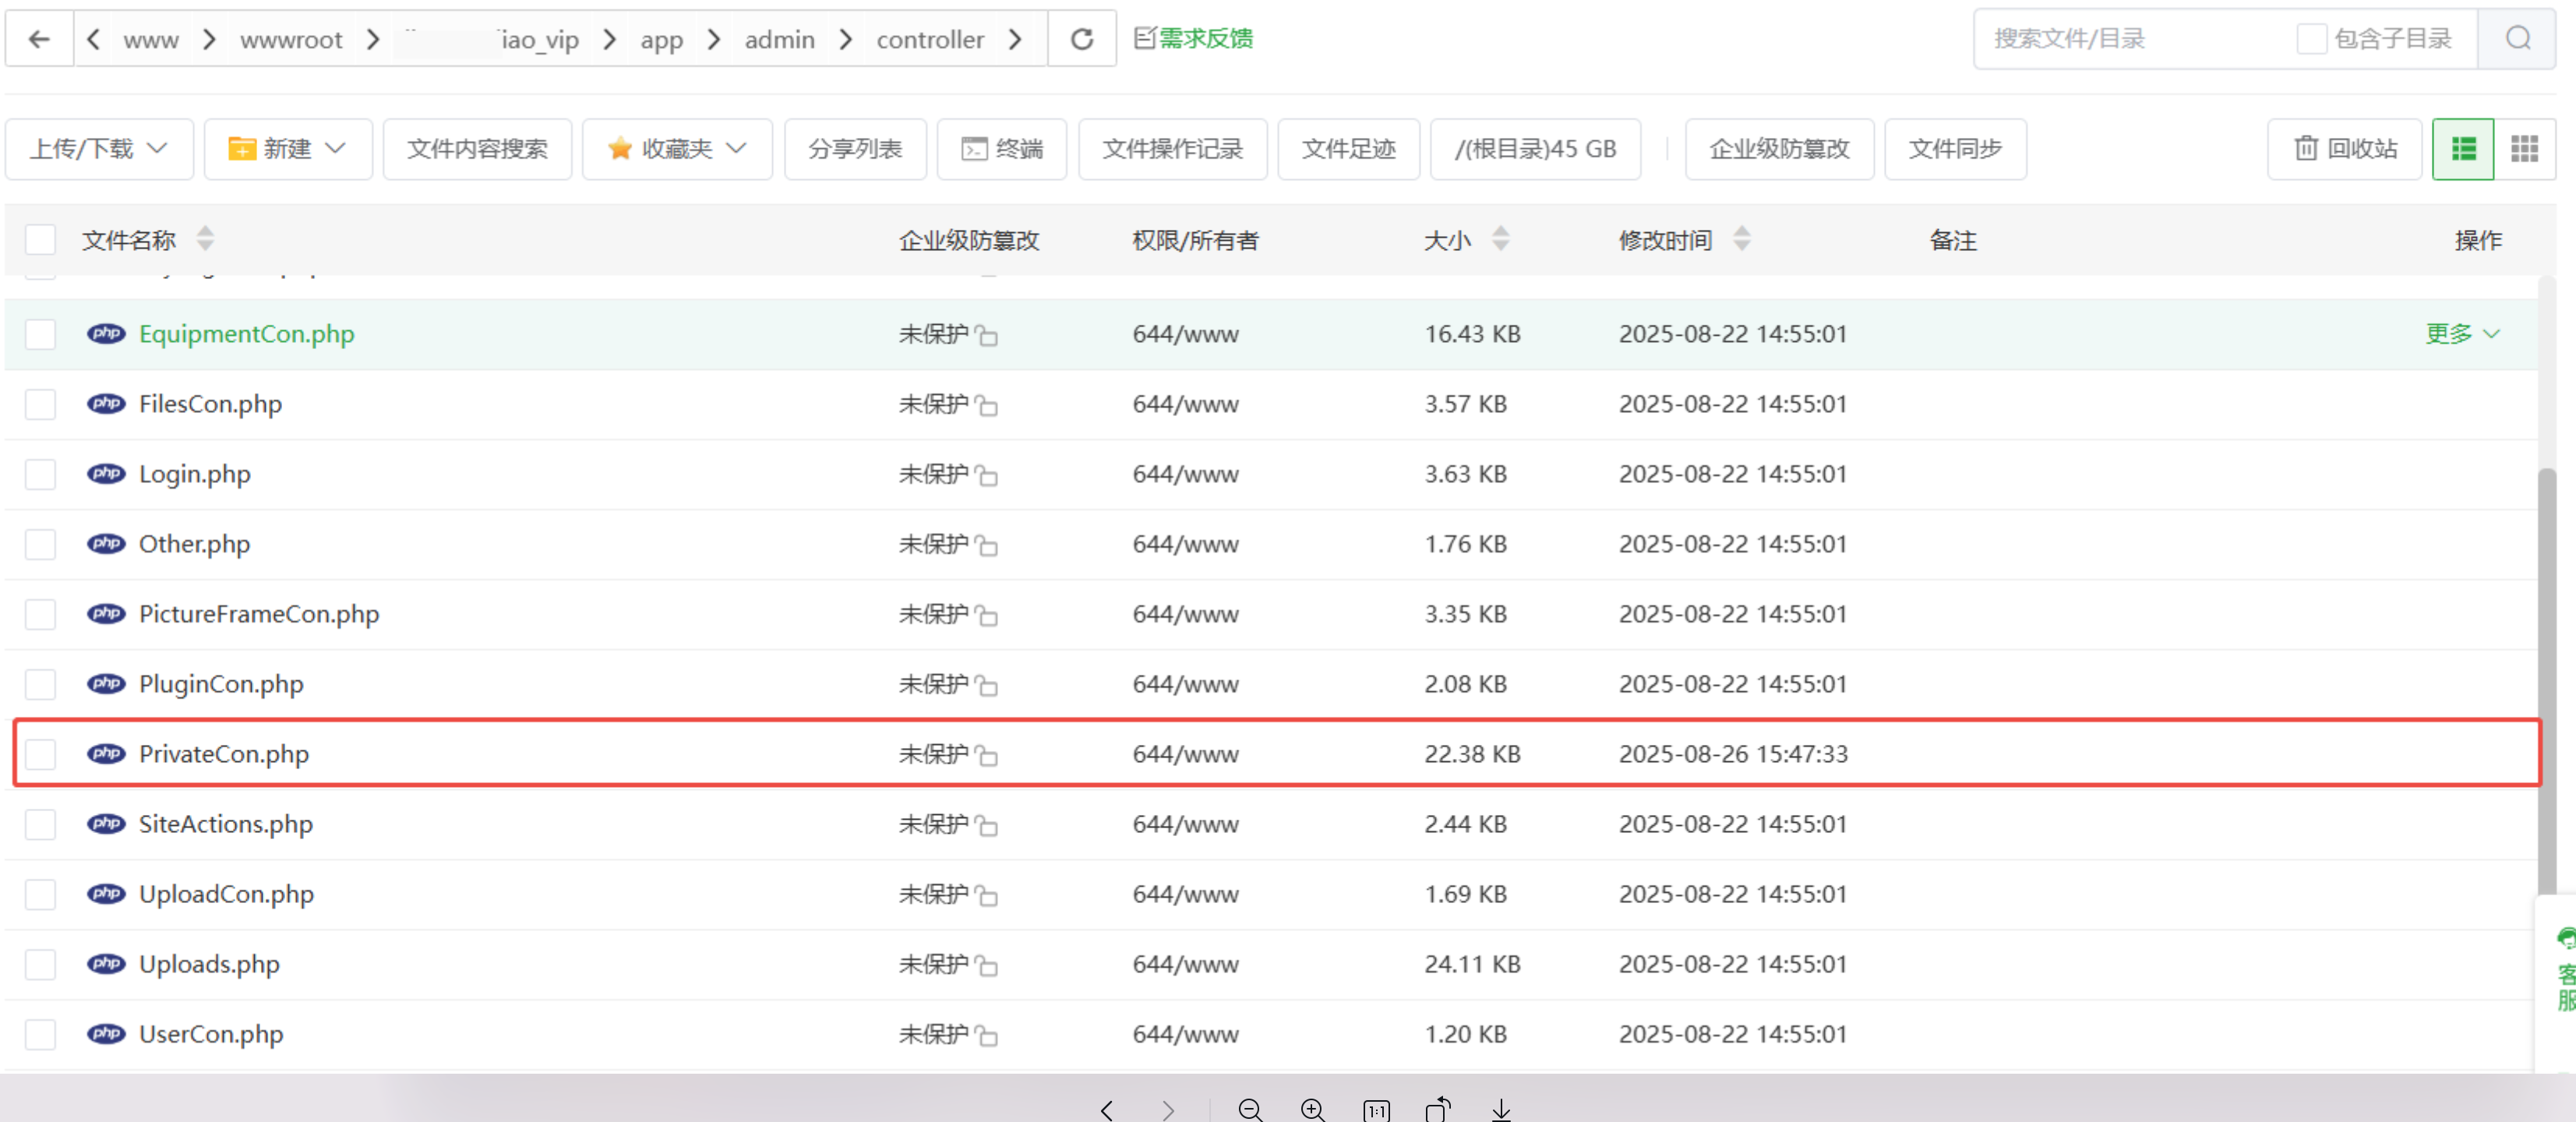Image resolution: width=2576 pixels, height=1122 pixels.
Task: Toggle the select-all header checkbox
Action: [40, 240]
